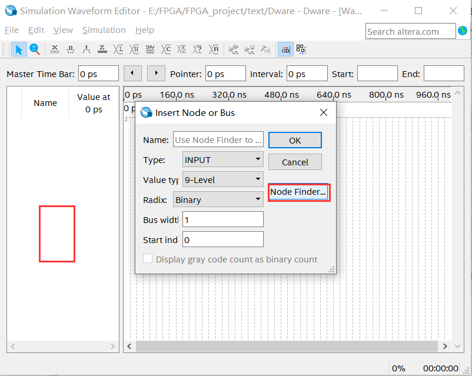Image resolution: width=472 pixels, height=376 pixels.
Task: Click the End time field
Action: pyautogui.click(x=444, y=74)
